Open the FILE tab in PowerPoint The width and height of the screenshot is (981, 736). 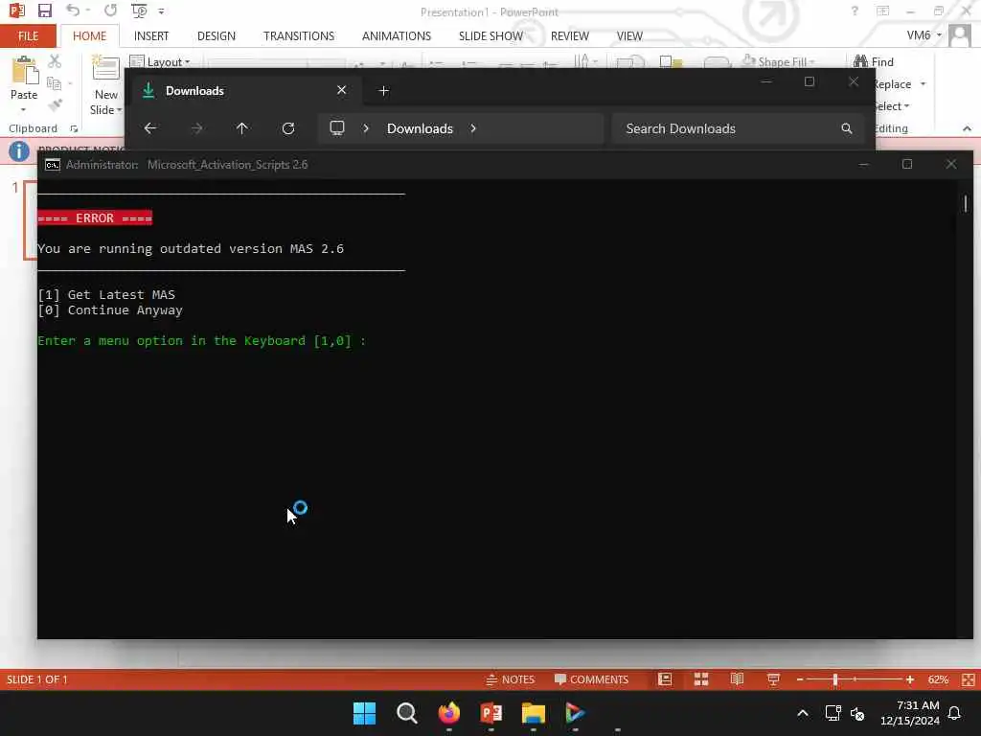pyautogui.click(x=28, y=36)
